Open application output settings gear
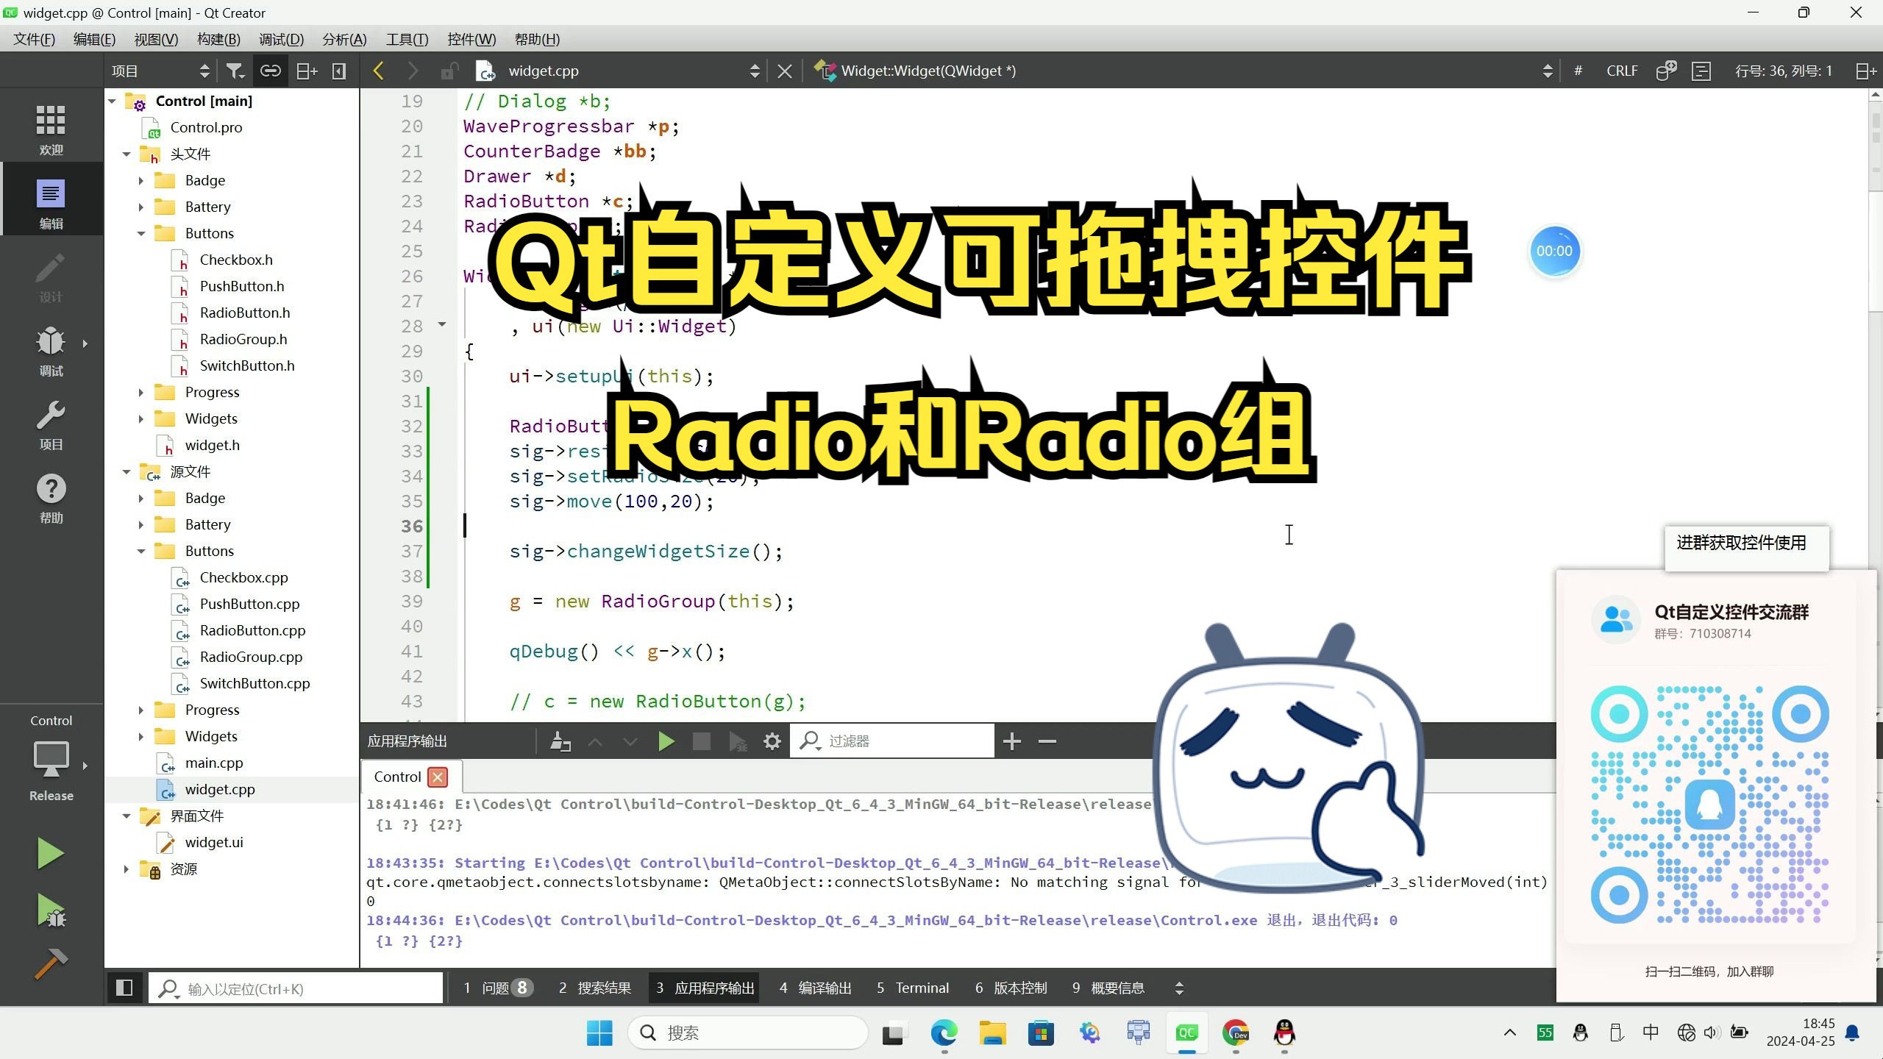The height and width of the screenshot is (1059, 1883). point(772,741)
